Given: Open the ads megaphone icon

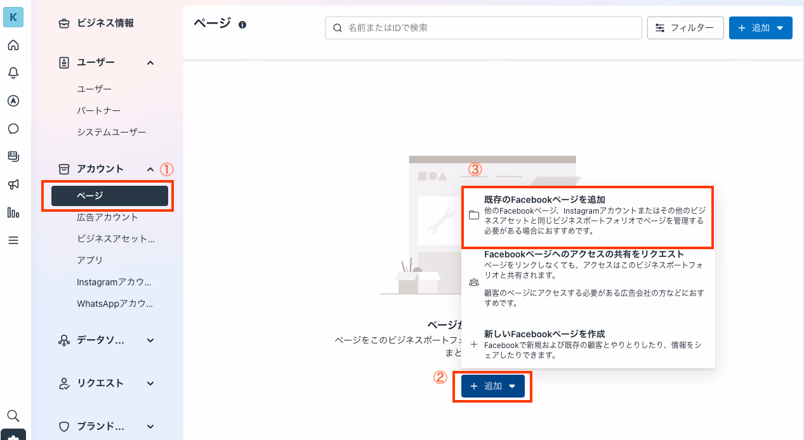Looking at the screenshot, I should 13,184.
